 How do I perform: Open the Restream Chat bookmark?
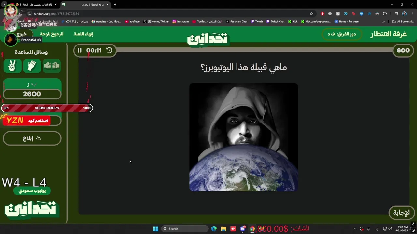[x=237, y=22]
